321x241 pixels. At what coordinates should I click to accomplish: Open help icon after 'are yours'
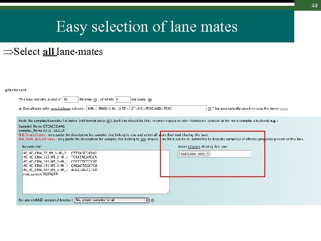click(150, 100)
